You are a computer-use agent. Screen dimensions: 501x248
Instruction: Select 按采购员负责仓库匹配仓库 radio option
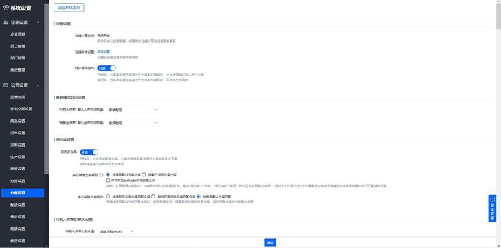click(108, 197)
